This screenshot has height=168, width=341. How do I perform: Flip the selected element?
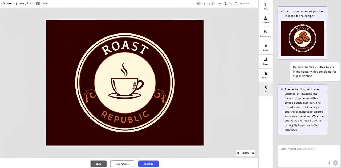coord(228,3)
